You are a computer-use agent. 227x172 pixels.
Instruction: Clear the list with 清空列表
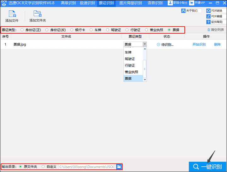(216, 30)
